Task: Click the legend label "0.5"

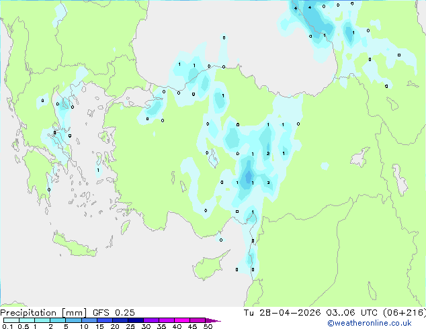Action: pyautogui.click(x=24, y=326)
